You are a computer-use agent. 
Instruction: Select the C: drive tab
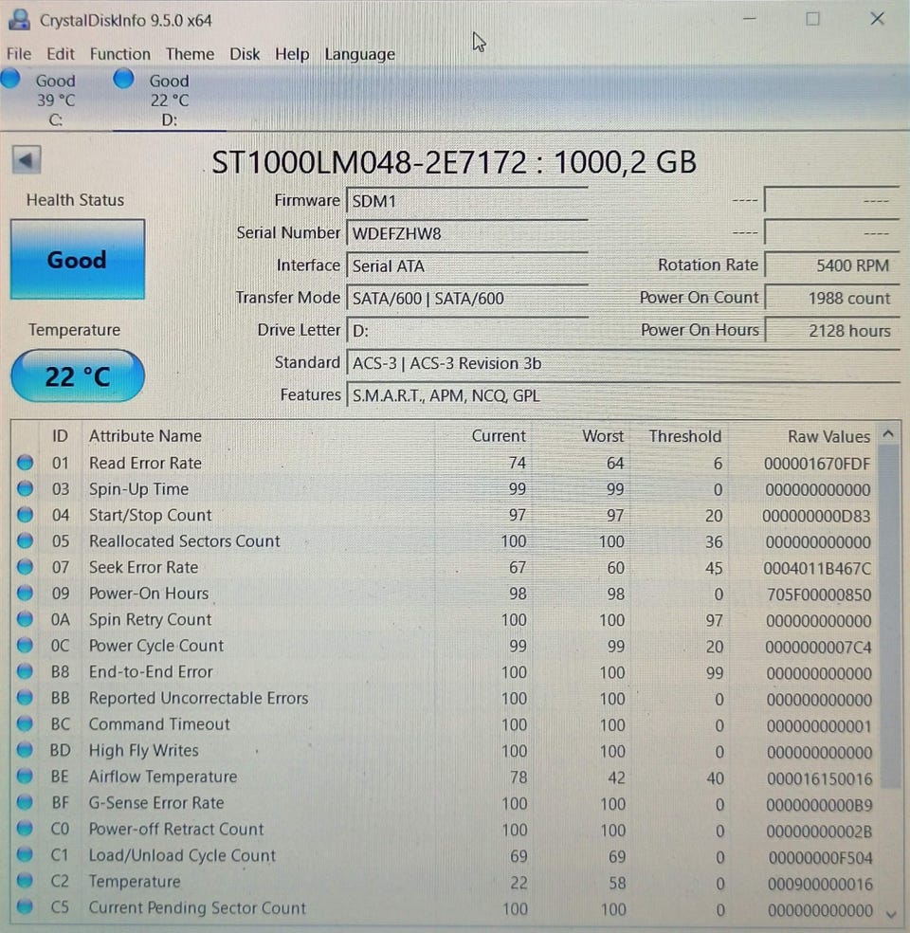(55, 100)
